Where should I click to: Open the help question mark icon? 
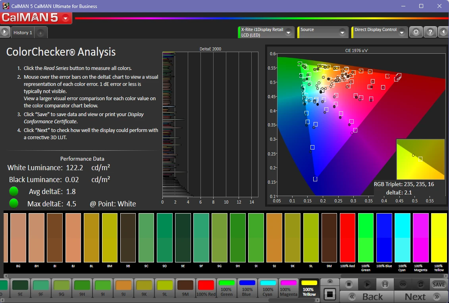click(430, 32)
